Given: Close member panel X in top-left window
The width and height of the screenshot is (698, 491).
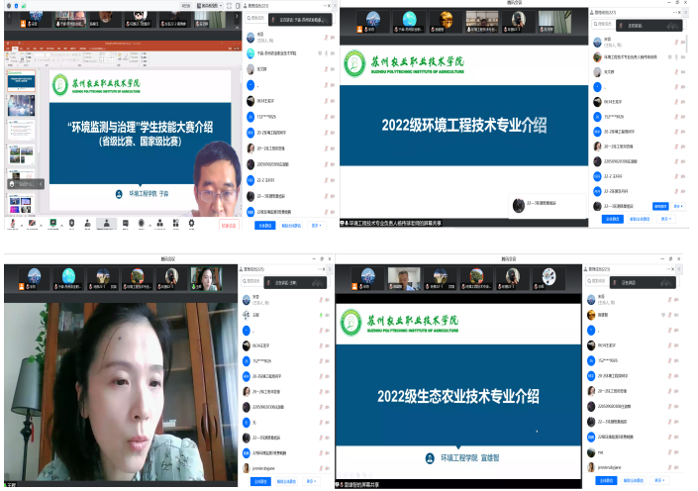Looking at the screenshot, I should pyautogui.click(x=329, y=6).
